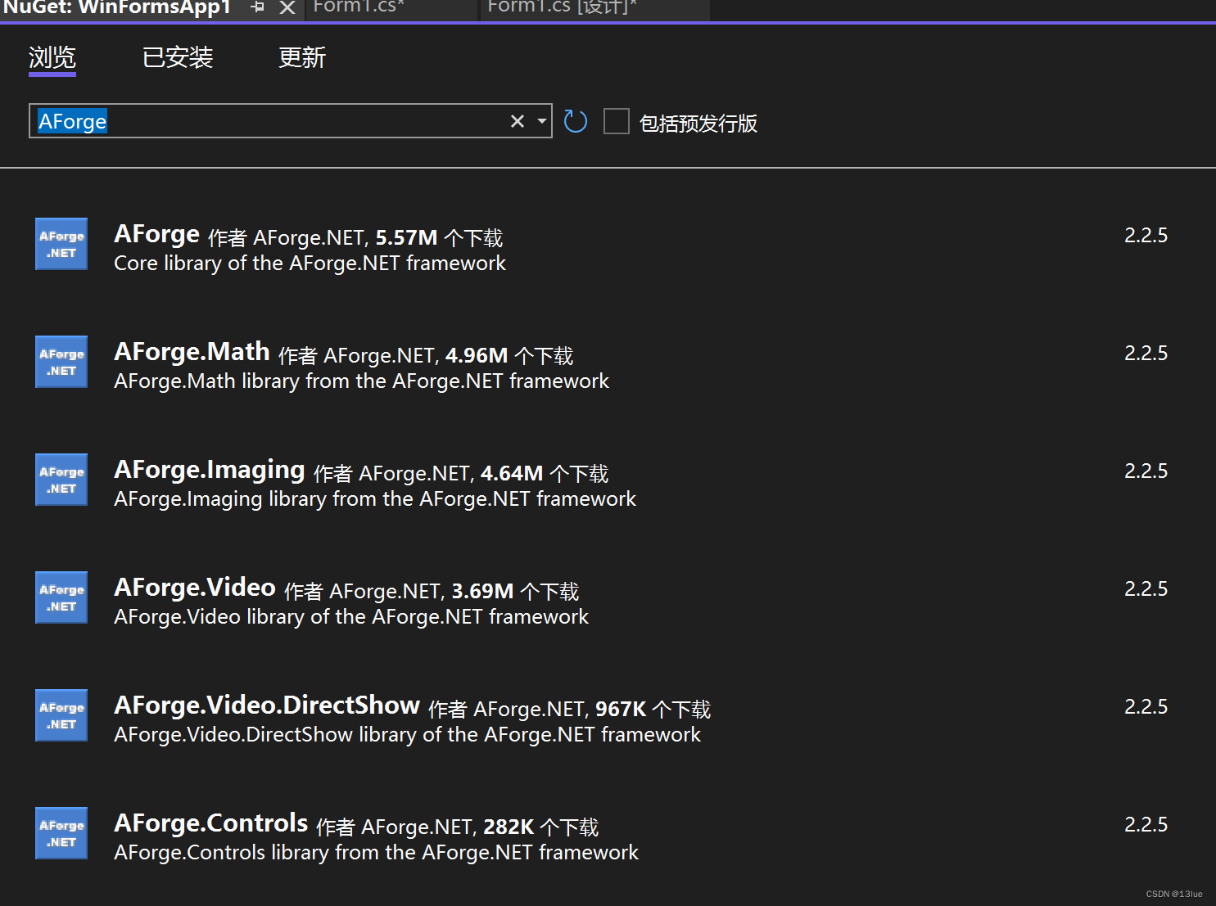
Task: Click the 包括预发行版 label text
Action: point(698,124)
